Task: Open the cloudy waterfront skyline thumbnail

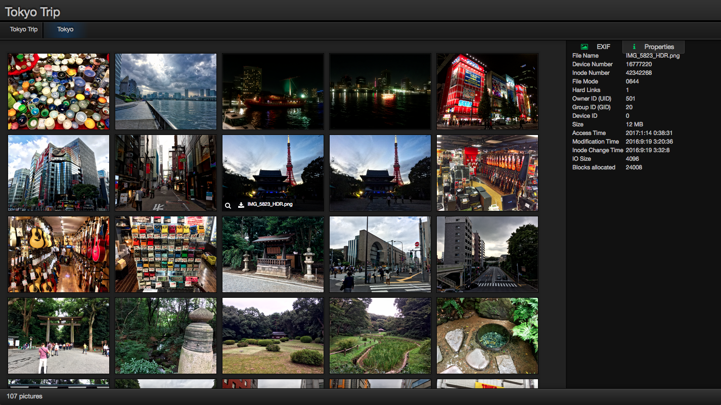Action: click(166, 92)
